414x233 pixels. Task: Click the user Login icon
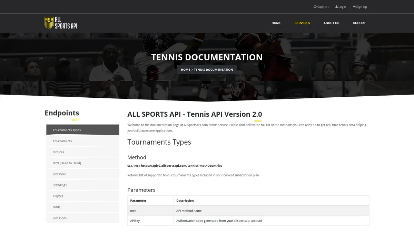point(336,7)
